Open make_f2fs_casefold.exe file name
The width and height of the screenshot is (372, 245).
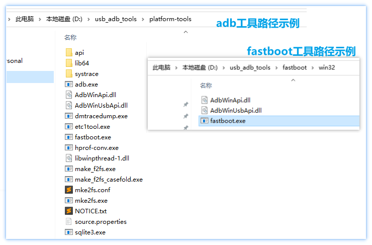point(109,179)
